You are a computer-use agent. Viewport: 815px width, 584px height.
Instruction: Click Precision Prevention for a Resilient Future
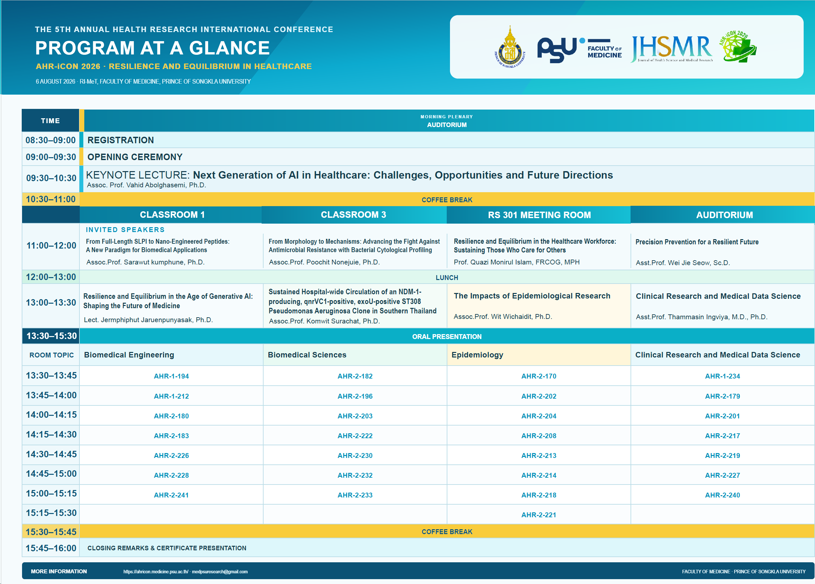pos(697,242)
